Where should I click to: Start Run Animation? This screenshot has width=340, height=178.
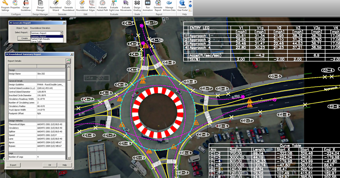coord(148,6)
